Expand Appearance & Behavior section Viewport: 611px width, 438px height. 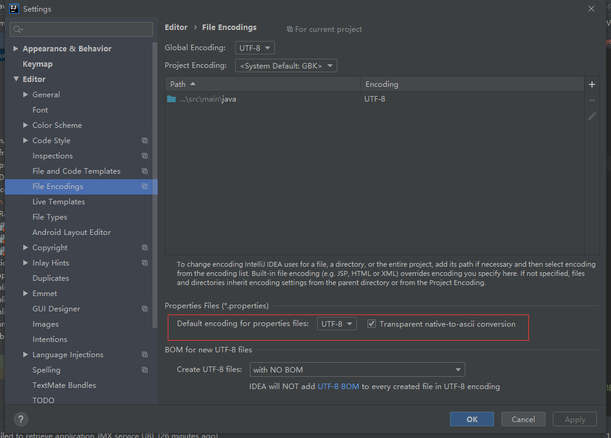coord(15,49)
